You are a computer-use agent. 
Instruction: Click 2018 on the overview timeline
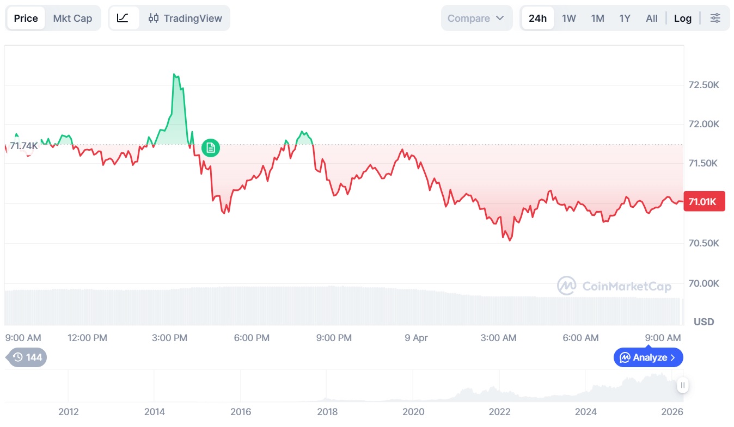327,411
